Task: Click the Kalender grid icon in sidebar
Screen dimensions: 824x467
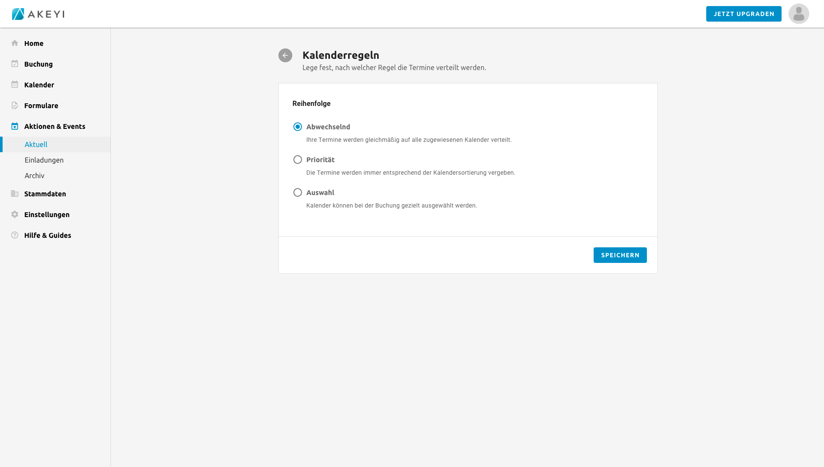Action: [x=15, y=85]
